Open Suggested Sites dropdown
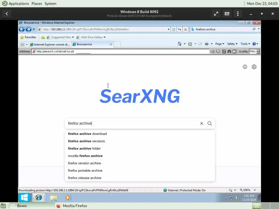 tap(60, 37)
